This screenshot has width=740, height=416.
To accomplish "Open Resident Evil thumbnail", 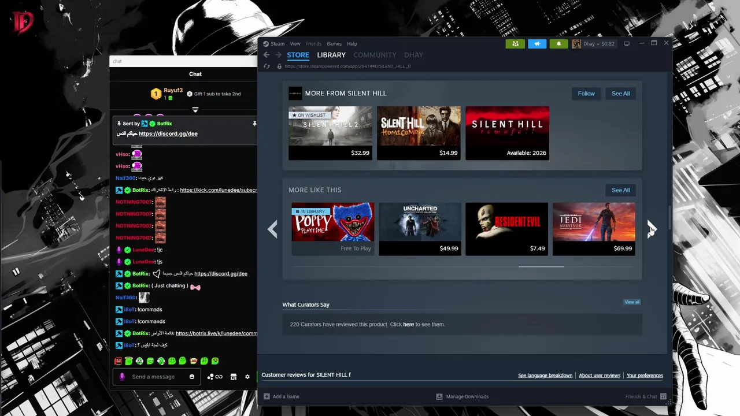I will coord(506,229).
